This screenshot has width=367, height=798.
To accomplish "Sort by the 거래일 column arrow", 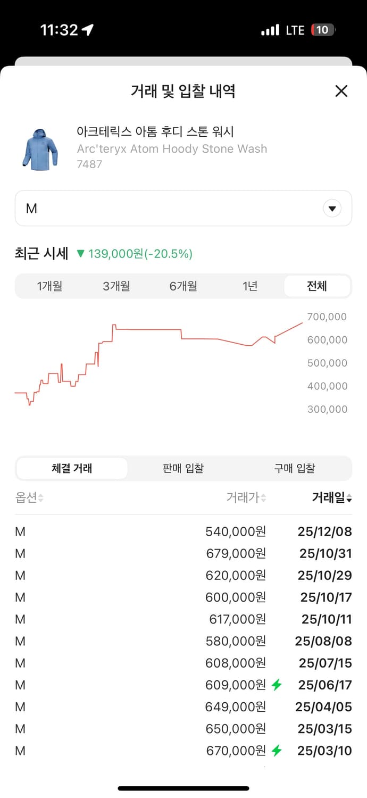I will click(x=348, y=498).
